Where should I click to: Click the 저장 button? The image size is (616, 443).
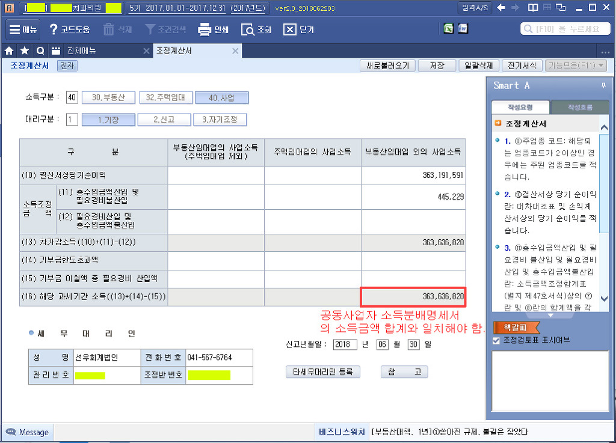pyautogui.click(x=437, y=66)
